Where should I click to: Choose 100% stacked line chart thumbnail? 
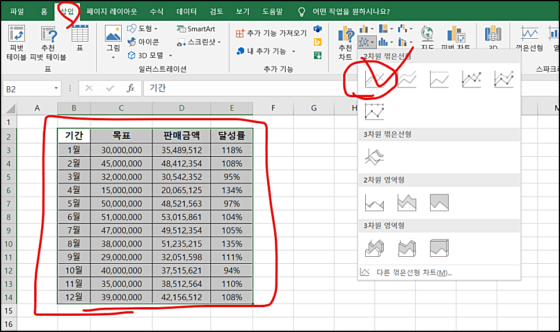coord(439,79)
